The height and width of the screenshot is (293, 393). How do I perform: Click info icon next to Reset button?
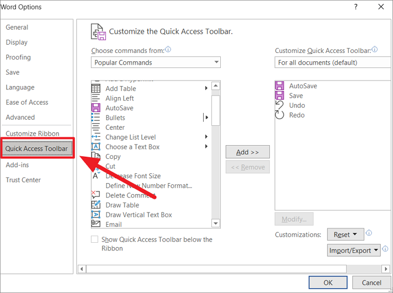[369, 233]
